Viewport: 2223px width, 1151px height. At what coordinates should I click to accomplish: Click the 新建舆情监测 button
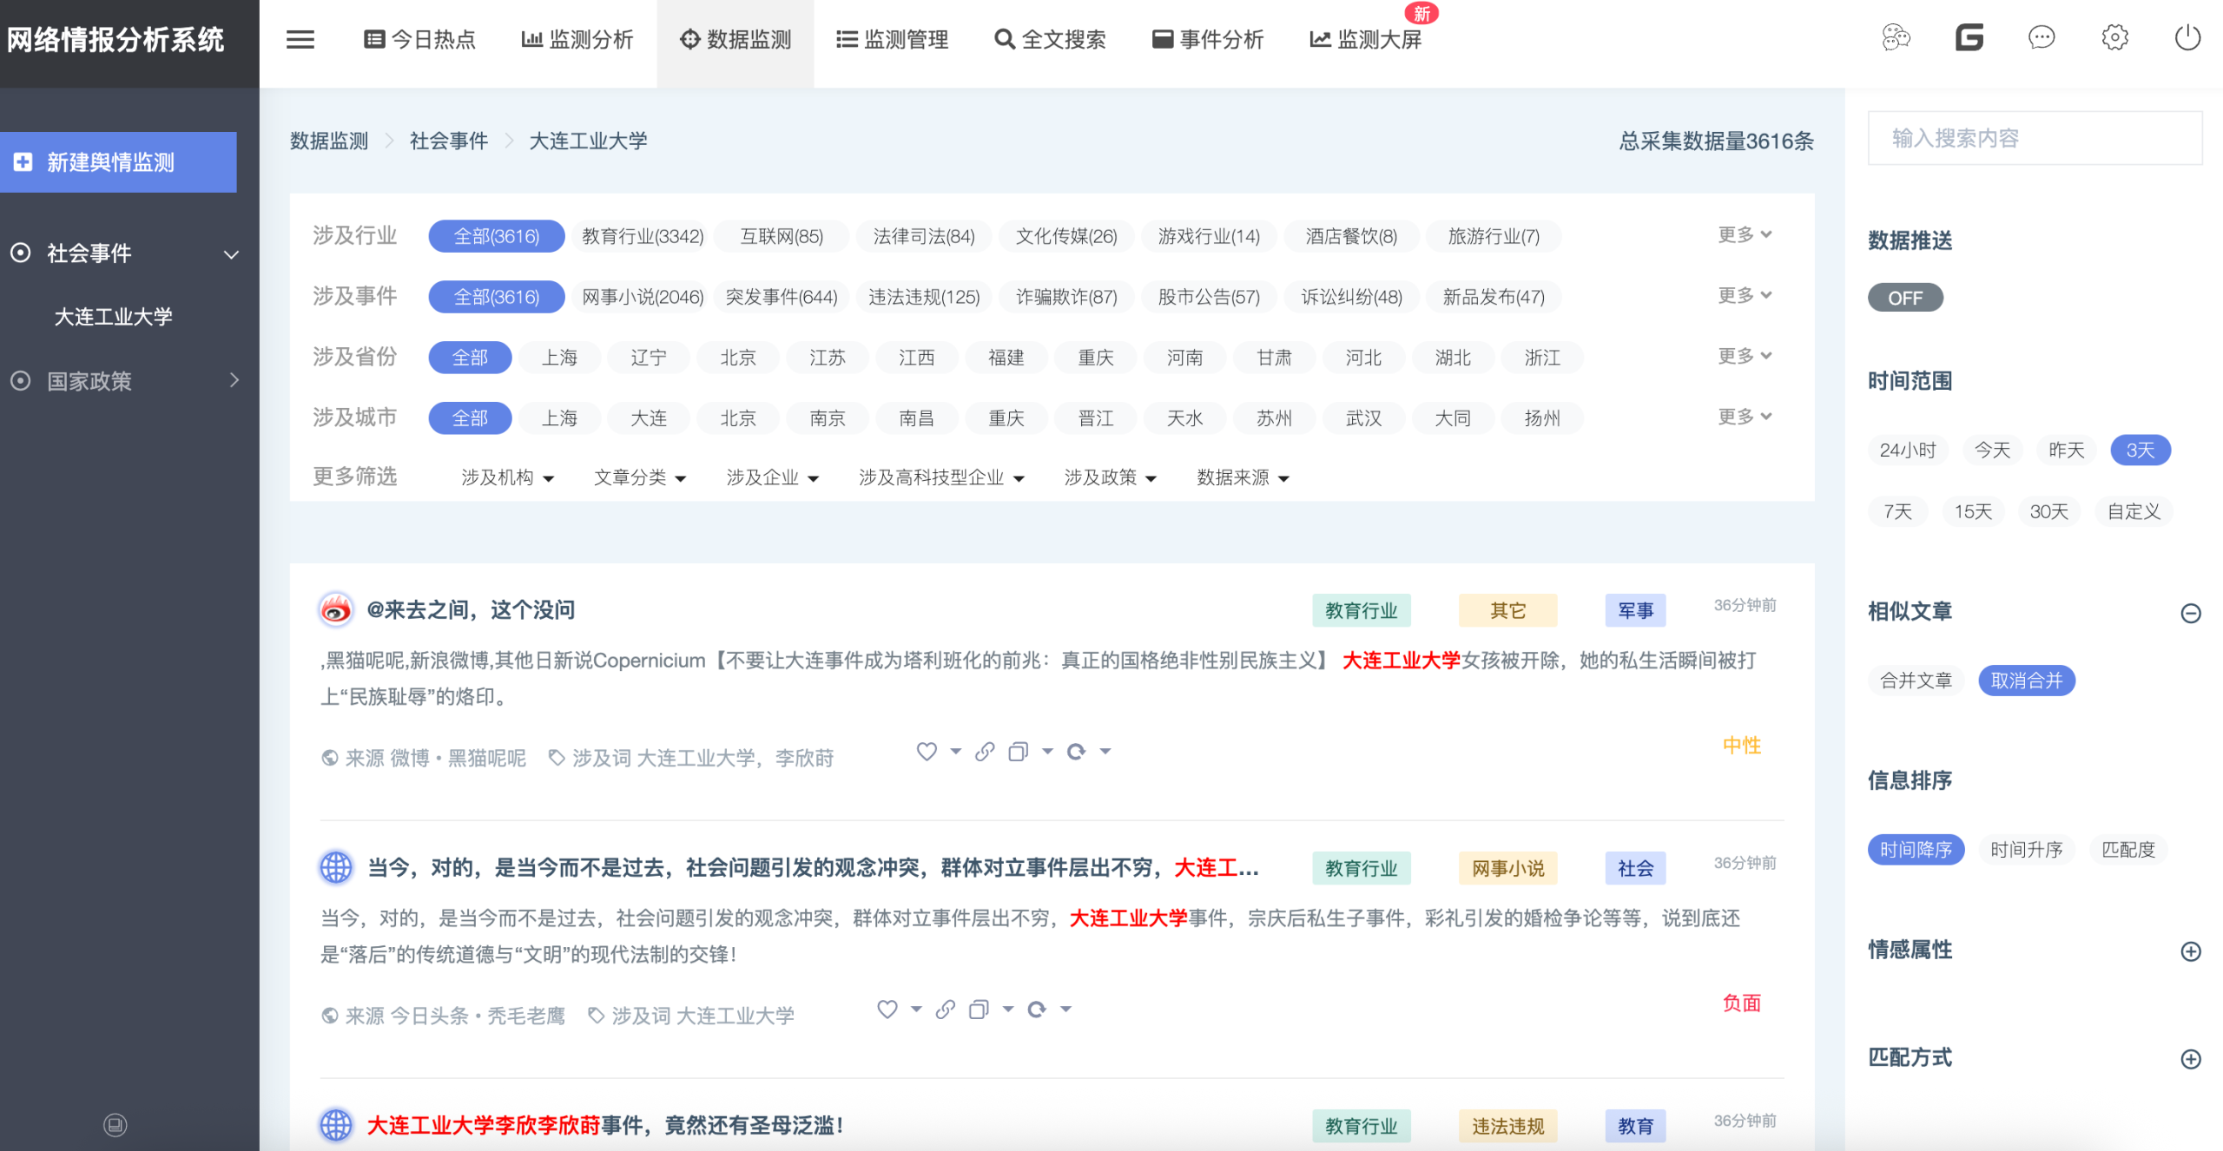click(118, 162)
